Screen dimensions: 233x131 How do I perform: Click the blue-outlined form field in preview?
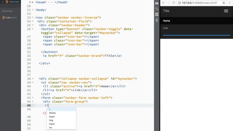[x=197, y=35]
